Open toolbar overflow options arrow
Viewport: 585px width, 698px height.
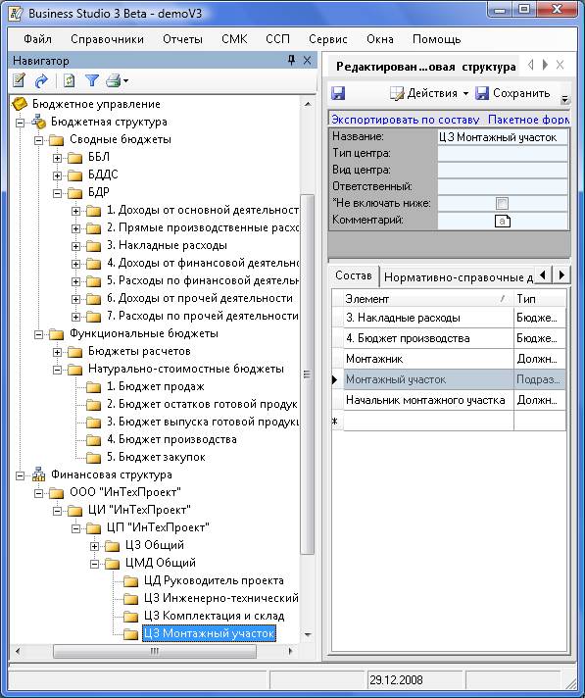(564, 99)
